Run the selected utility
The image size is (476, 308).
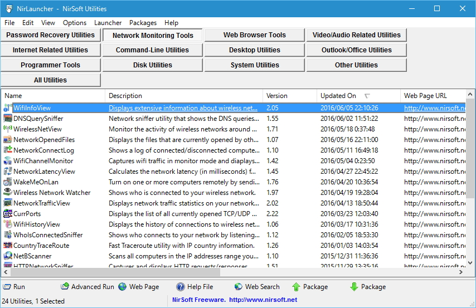[x=14, y=287]
